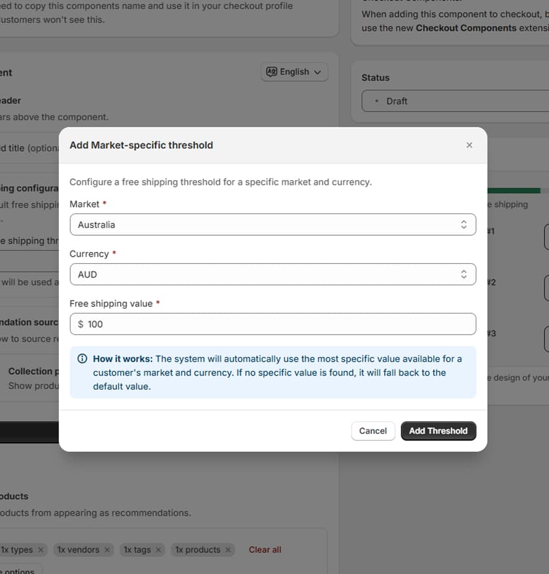The width and height of the screenshot is (549, 574).
Task: Click the info icon in the How it works note
Action: [82, 358]
